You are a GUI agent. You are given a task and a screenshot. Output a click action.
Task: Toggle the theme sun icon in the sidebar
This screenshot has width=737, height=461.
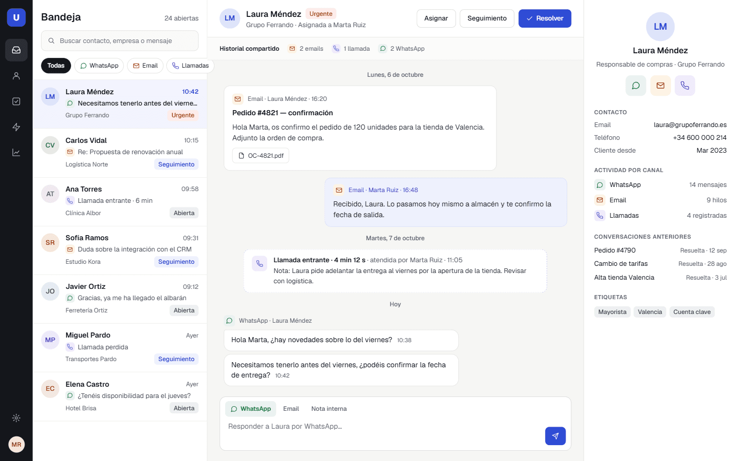pos(16,418)
